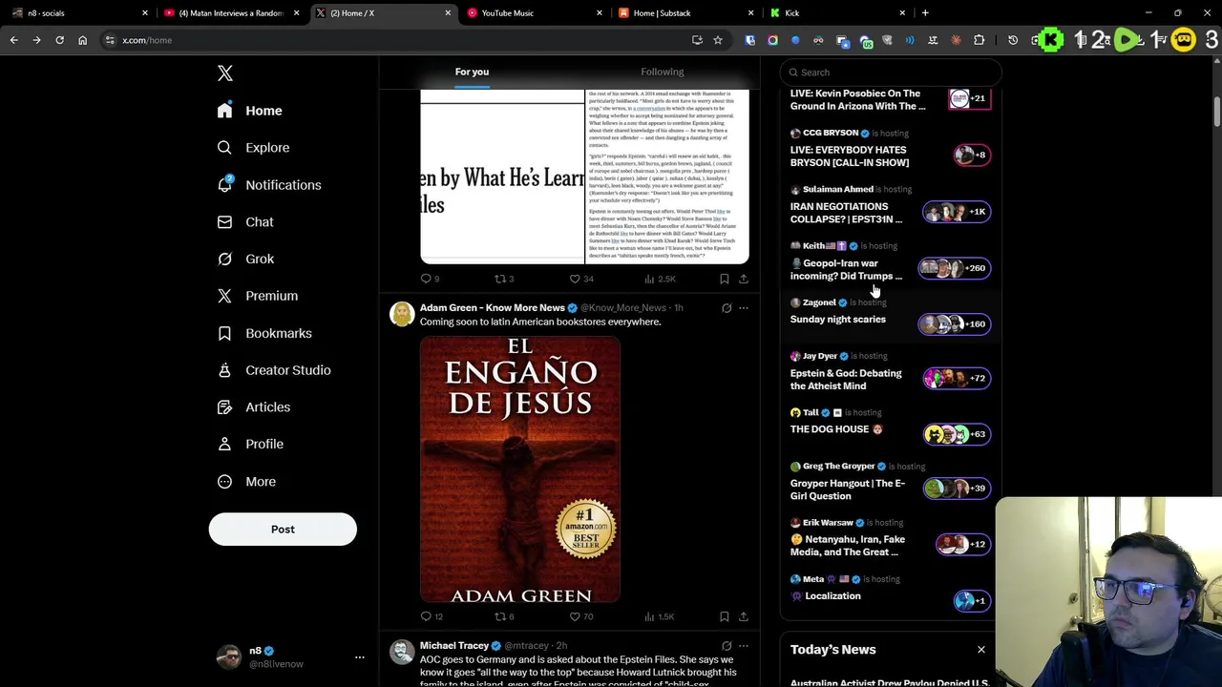Switch to YouTube Music browser tab
1222x687 pixels.
coord(535,13)
